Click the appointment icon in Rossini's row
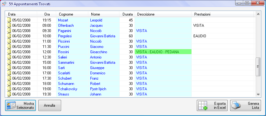This screenshot has width=266, height=116. click(9, 52)
